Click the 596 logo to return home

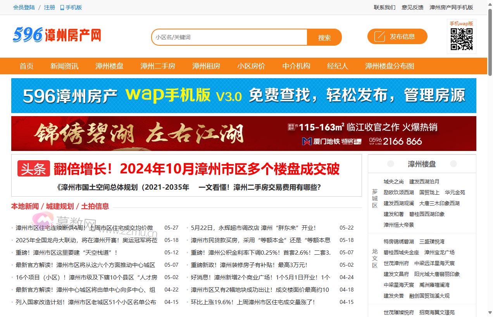pyautogui.click(x=56, y=35)
